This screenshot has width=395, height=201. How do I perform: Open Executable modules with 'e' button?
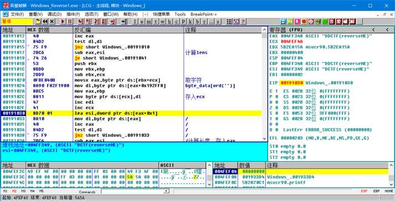click(x=142, y=22)
